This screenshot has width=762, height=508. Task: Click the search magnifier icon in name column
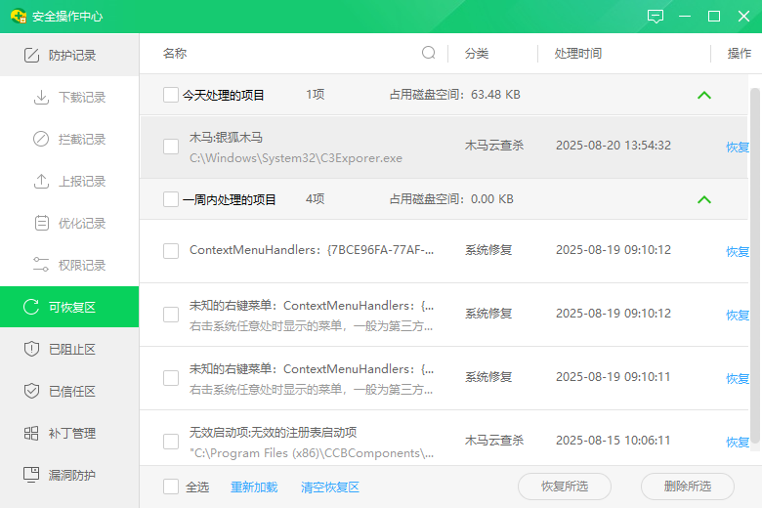point(429,53)
